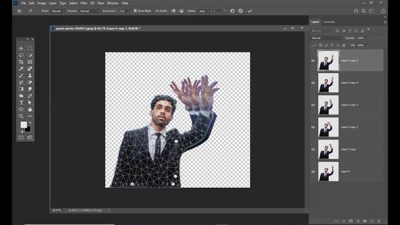
Task: Open the layer blend mode Normal dropdown
Action: pyautogui.click(x=327, y=38)
